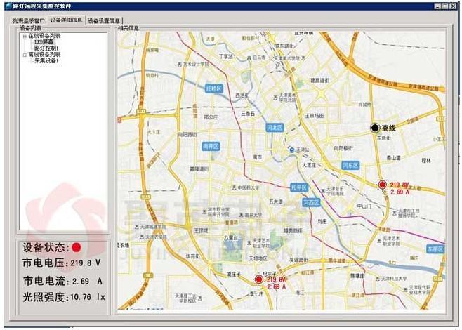The width and height of the screenshot is (462, 330).
Task: Select the 路灯控制1 device in the tree
Action: coord(46,48)
